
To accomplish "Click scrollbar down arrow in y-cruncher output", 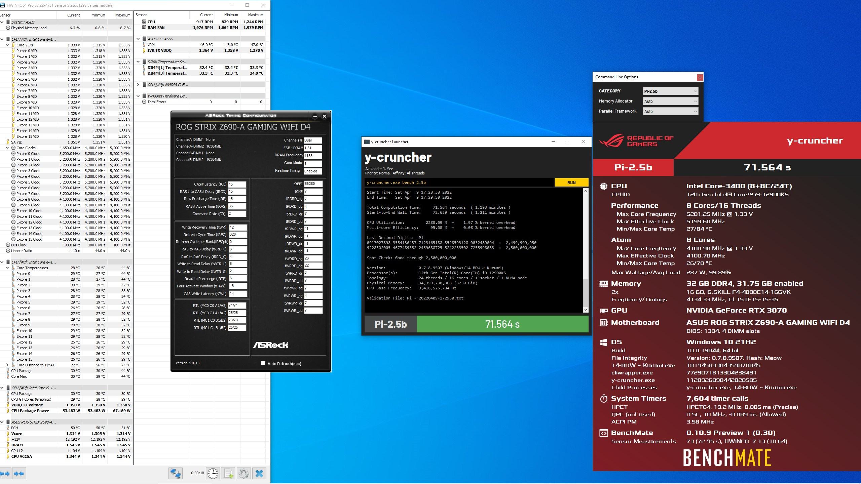I will click(586, 310).
